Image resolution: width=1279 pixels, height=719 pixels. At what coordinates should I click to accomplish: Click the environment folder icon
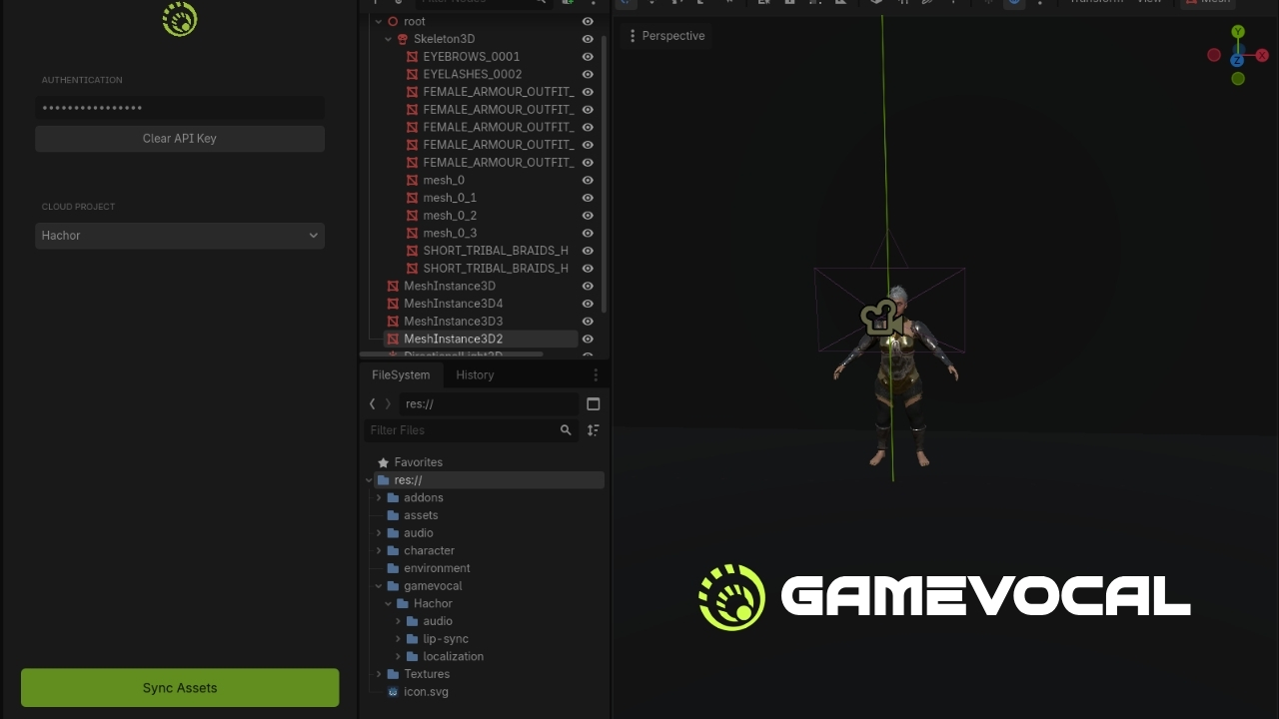[x=393, y=568]
